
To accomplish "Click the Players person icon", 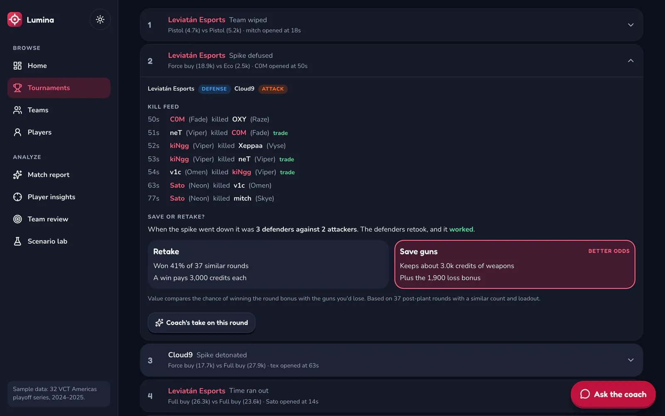I will (x=17, y=132).
